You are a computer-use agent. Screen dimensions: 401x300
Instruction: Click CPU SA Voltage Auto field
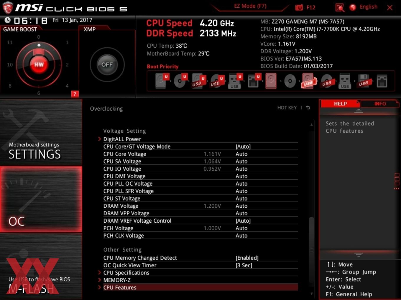pos(241,161)
